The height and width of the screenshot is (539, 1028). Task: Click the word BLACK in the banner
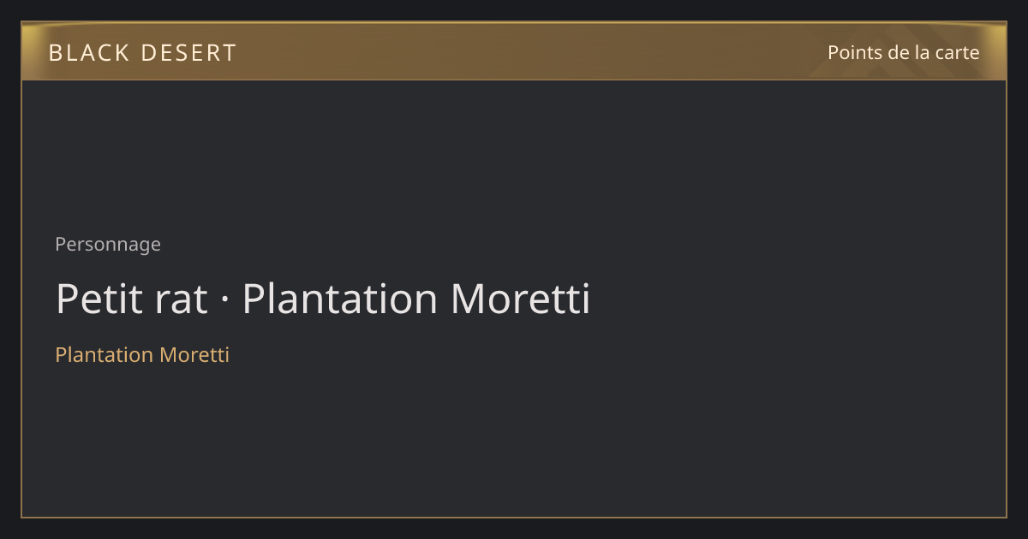[89, 53]
